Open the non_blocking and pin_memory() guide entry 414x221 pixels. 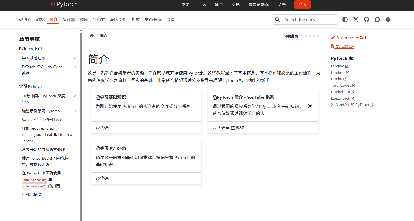41,180
